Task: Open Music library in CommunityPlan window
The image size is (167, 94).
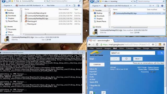Action: pyautogui.click(x=9, y=32)
